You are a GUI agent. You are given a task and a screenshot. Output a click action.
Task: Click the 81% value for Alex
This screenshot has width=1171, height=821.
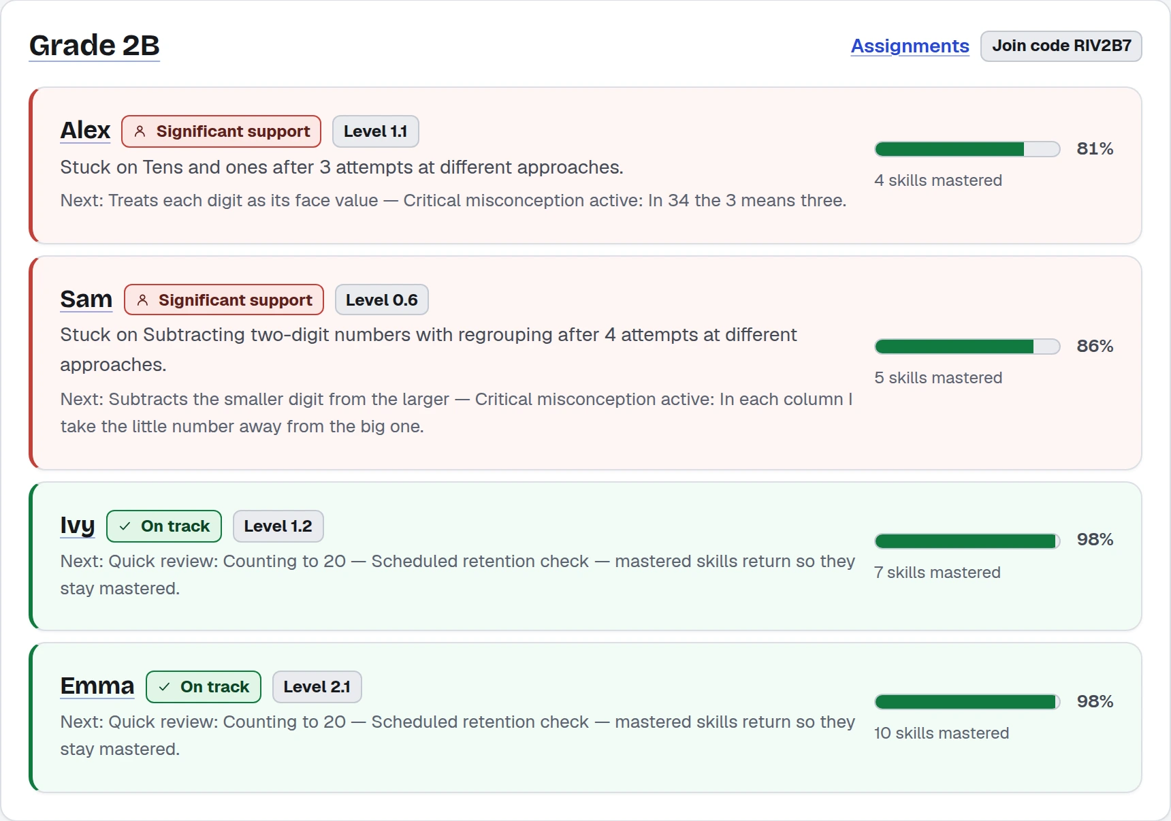coord(1095,148)
